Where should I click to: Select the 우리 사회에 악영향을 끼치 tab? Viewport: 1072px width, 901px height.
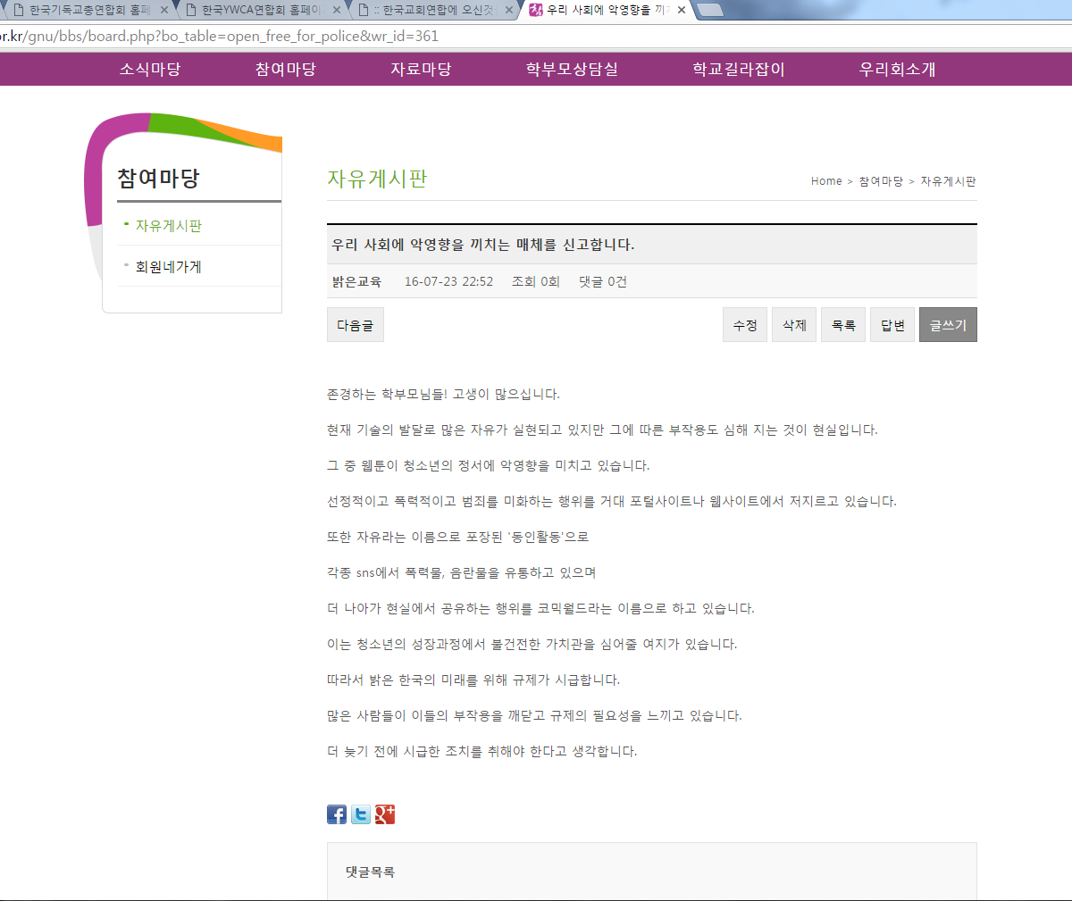coord(607,11)
